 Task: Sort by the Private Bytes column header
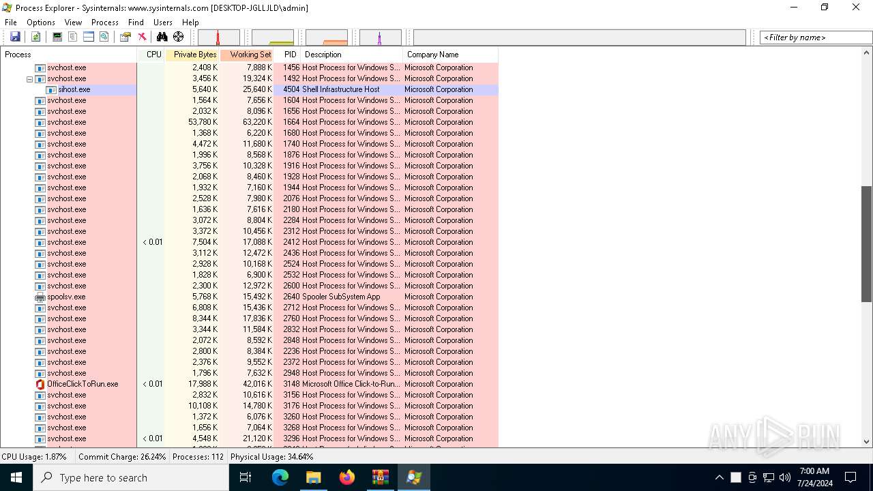192,55
